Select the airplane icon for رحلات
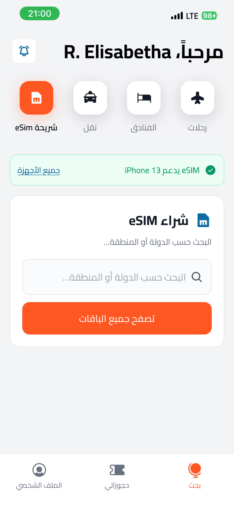Screen dimensions: 234x506 (x=197, y=98)
